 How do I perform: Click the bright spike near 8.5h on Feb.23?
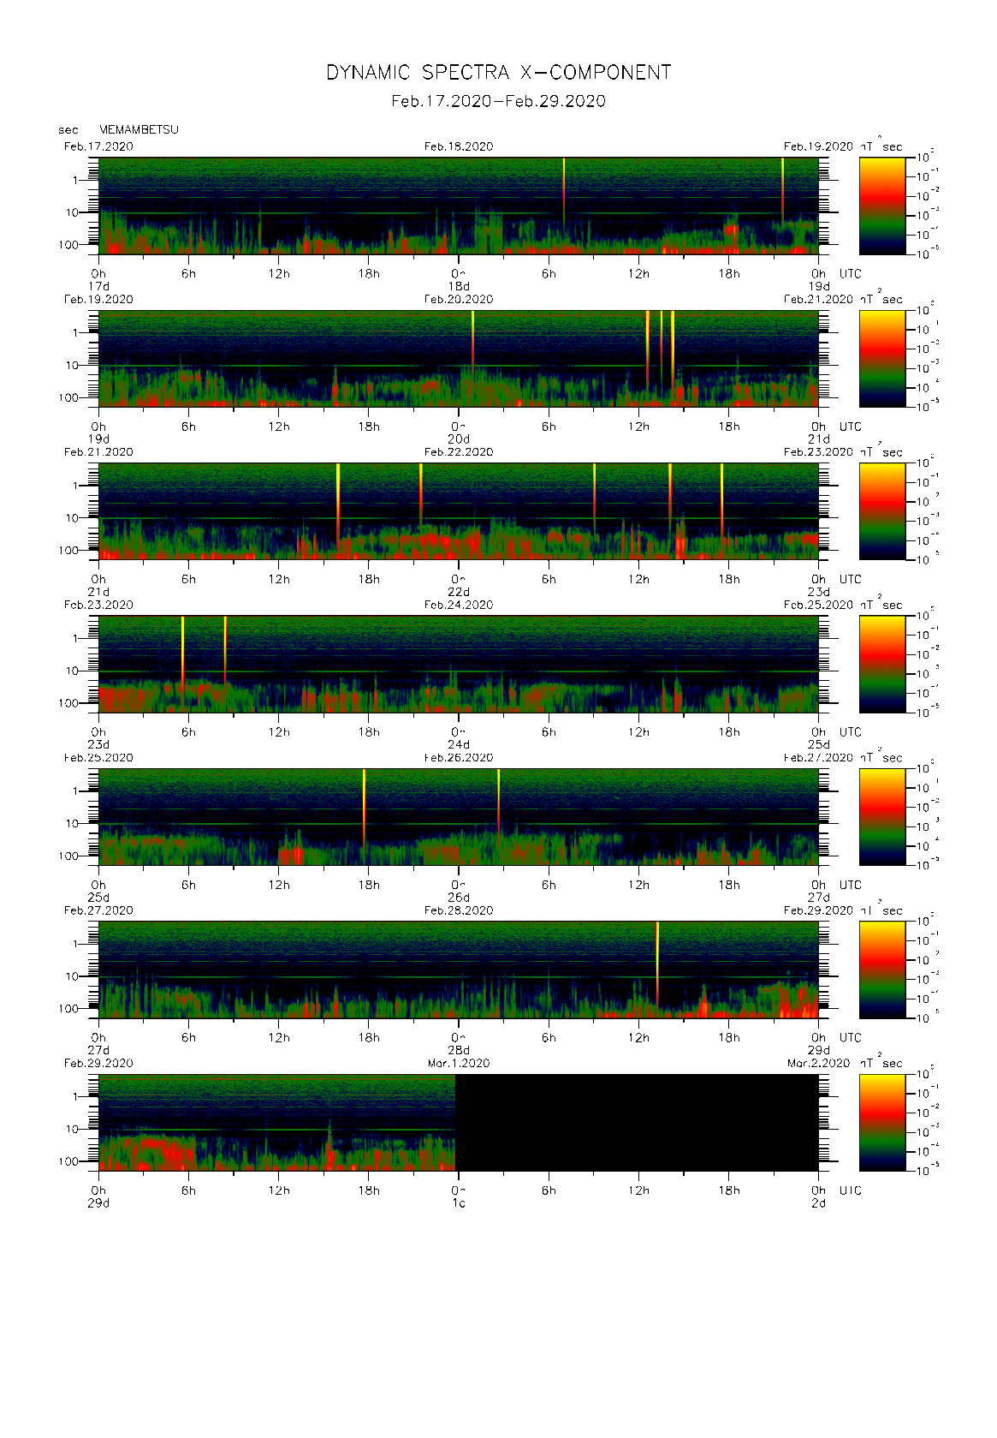point(225,649)
